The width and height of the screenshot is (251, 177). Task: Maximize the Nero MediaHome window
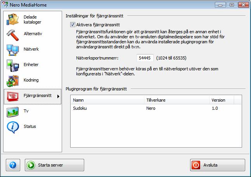click(x=232, y=5)
